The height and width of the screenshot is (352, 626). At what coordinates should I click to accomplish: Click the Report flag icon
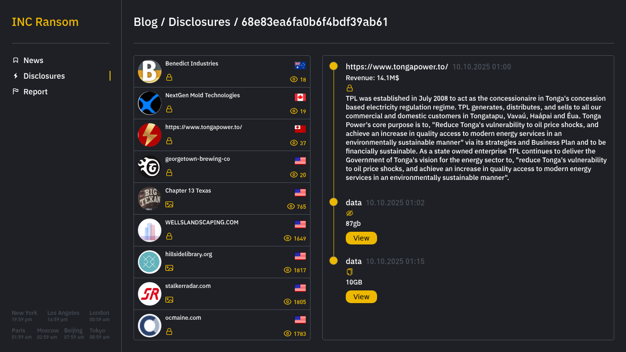pos(16,91)
